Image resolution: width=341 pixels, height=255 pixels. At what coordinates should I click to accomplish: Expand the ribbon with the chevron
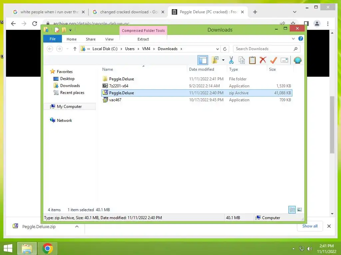click(293, 39)
